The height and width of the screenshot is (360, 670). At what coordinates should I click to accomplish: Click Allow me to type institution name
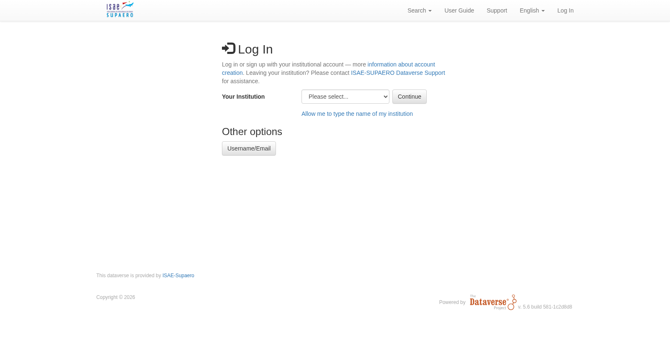[x=357, y=114]
